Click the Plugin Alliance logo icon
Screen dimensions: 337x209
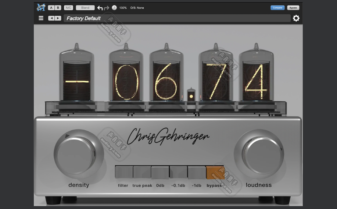click(x=41, y=7)
